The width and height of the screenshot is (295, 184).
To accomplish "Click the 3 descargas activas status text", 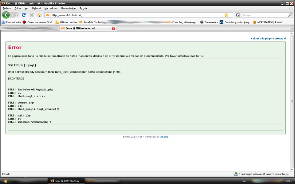I will pos(263,174).
